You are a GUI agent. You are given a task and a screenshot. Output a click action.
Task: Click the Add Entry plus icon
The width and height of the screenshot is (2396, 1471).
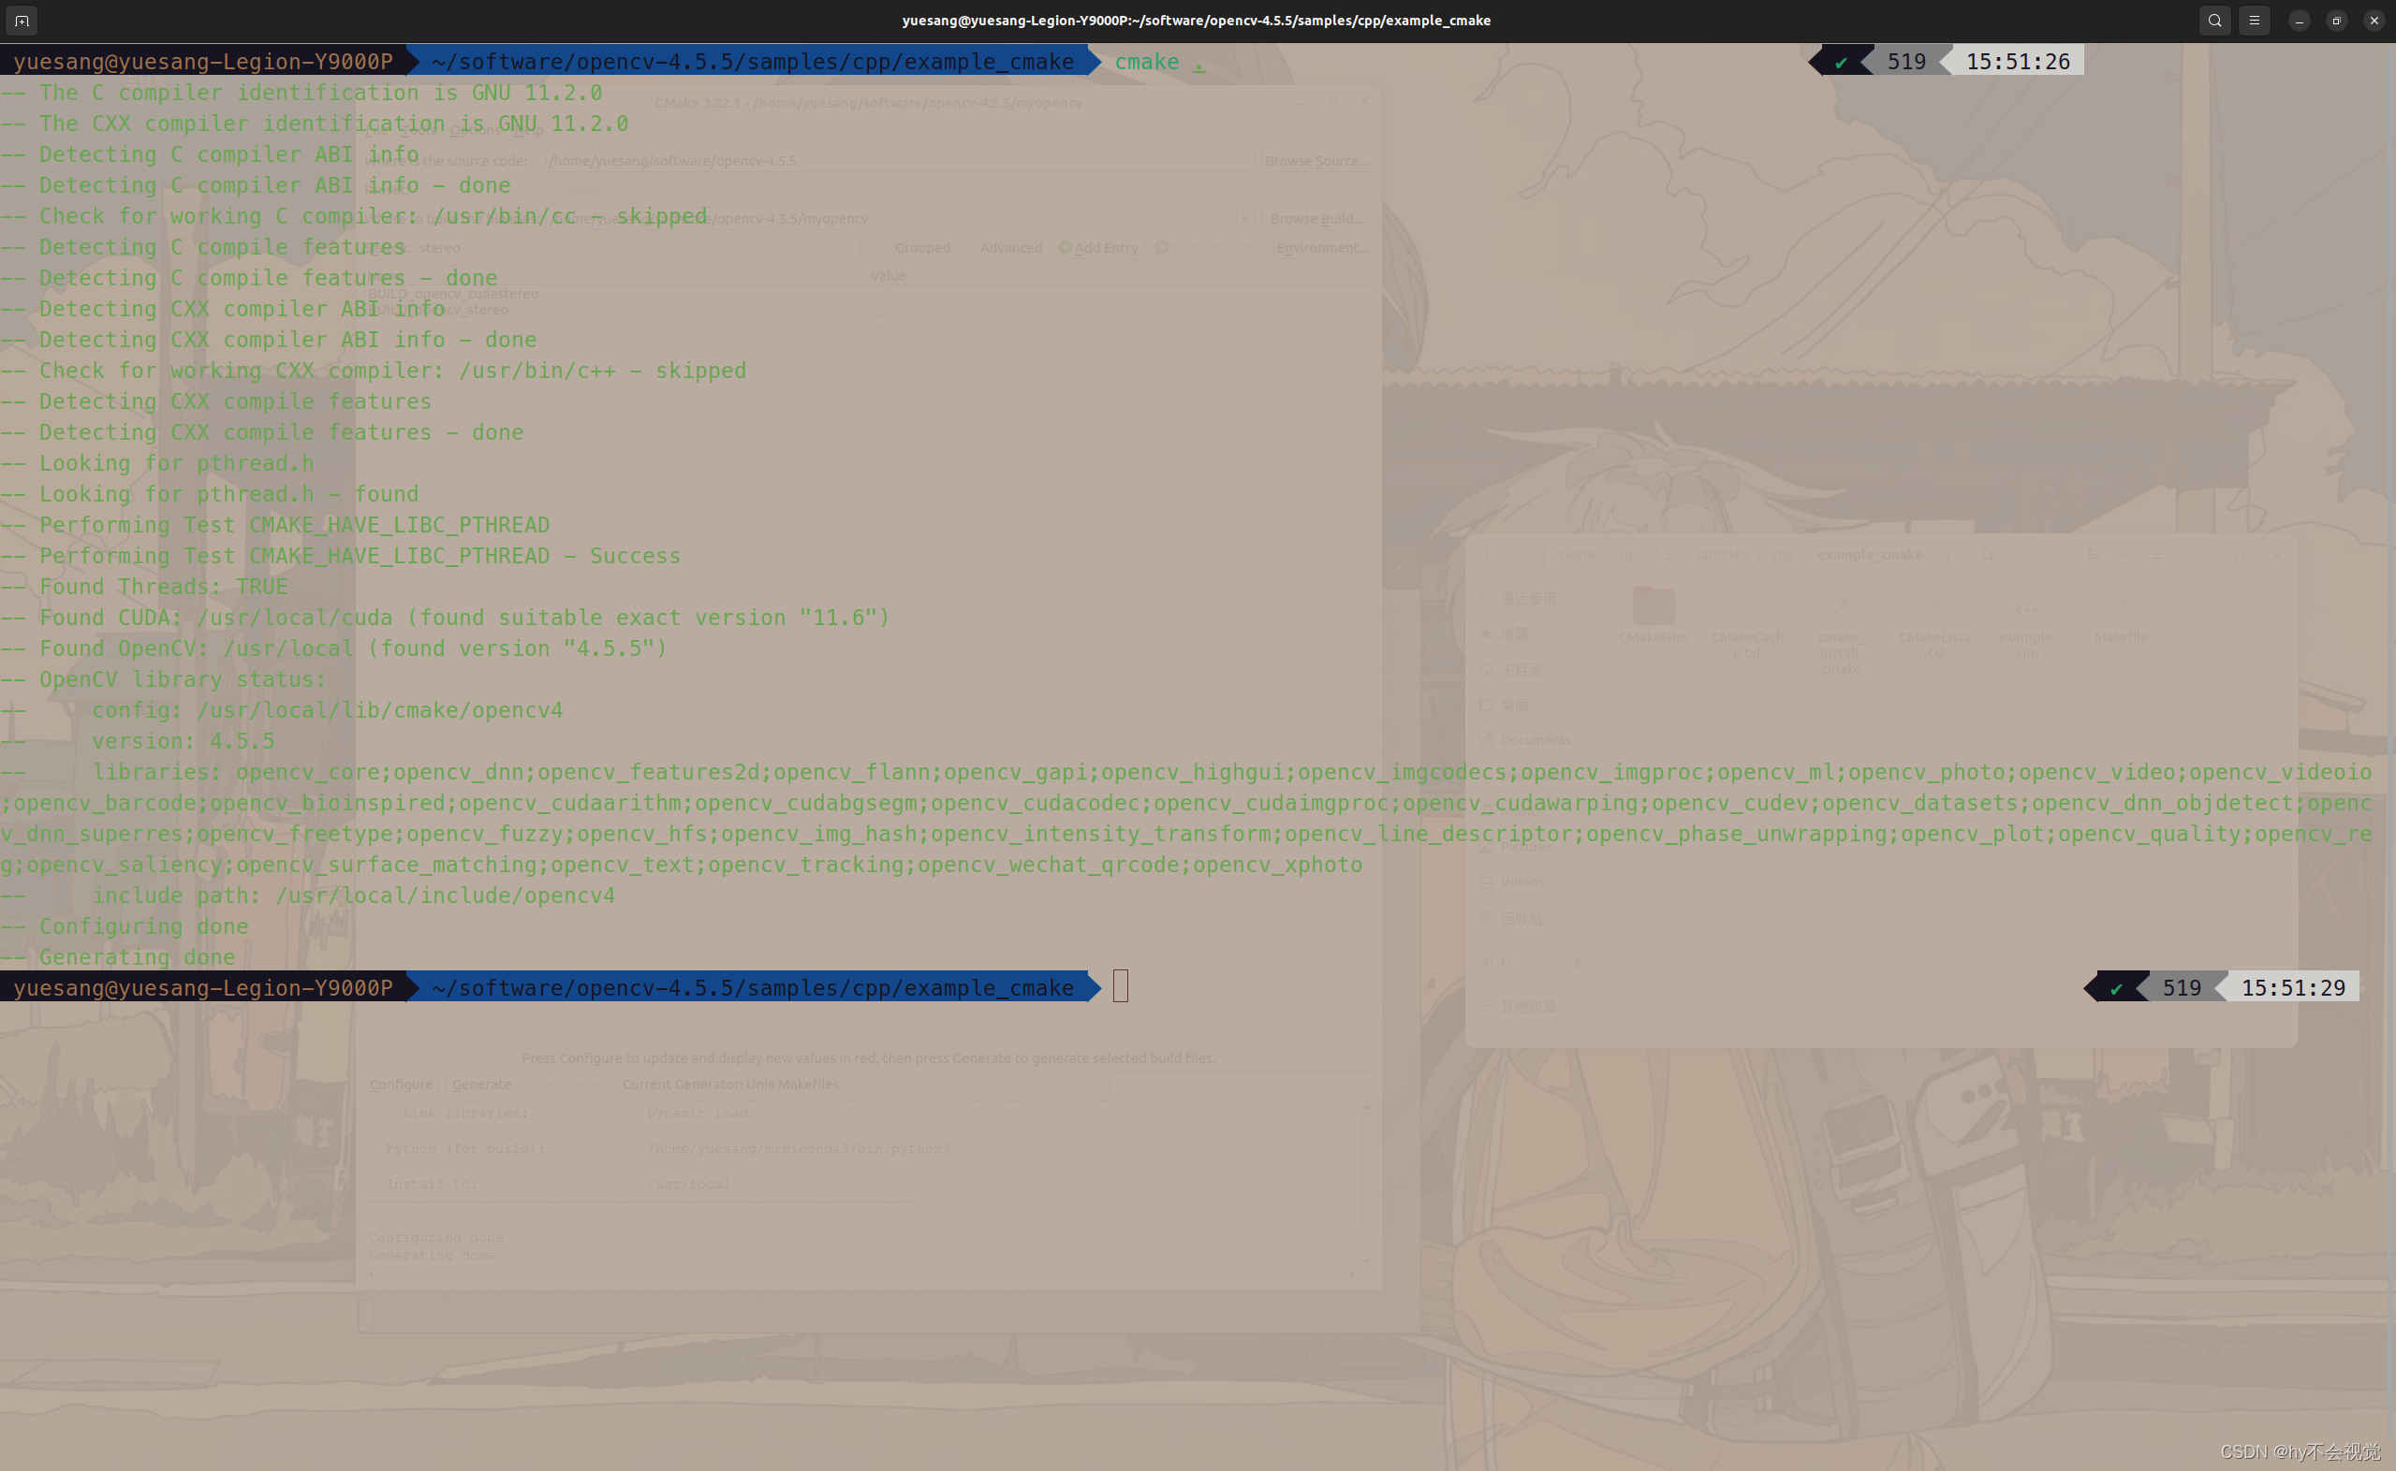[1065, 248]
